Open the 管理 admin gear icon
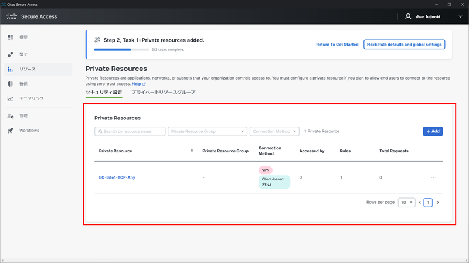Image resolution: width=469 pixels, height=263 pixels. [x=11, y=115]
